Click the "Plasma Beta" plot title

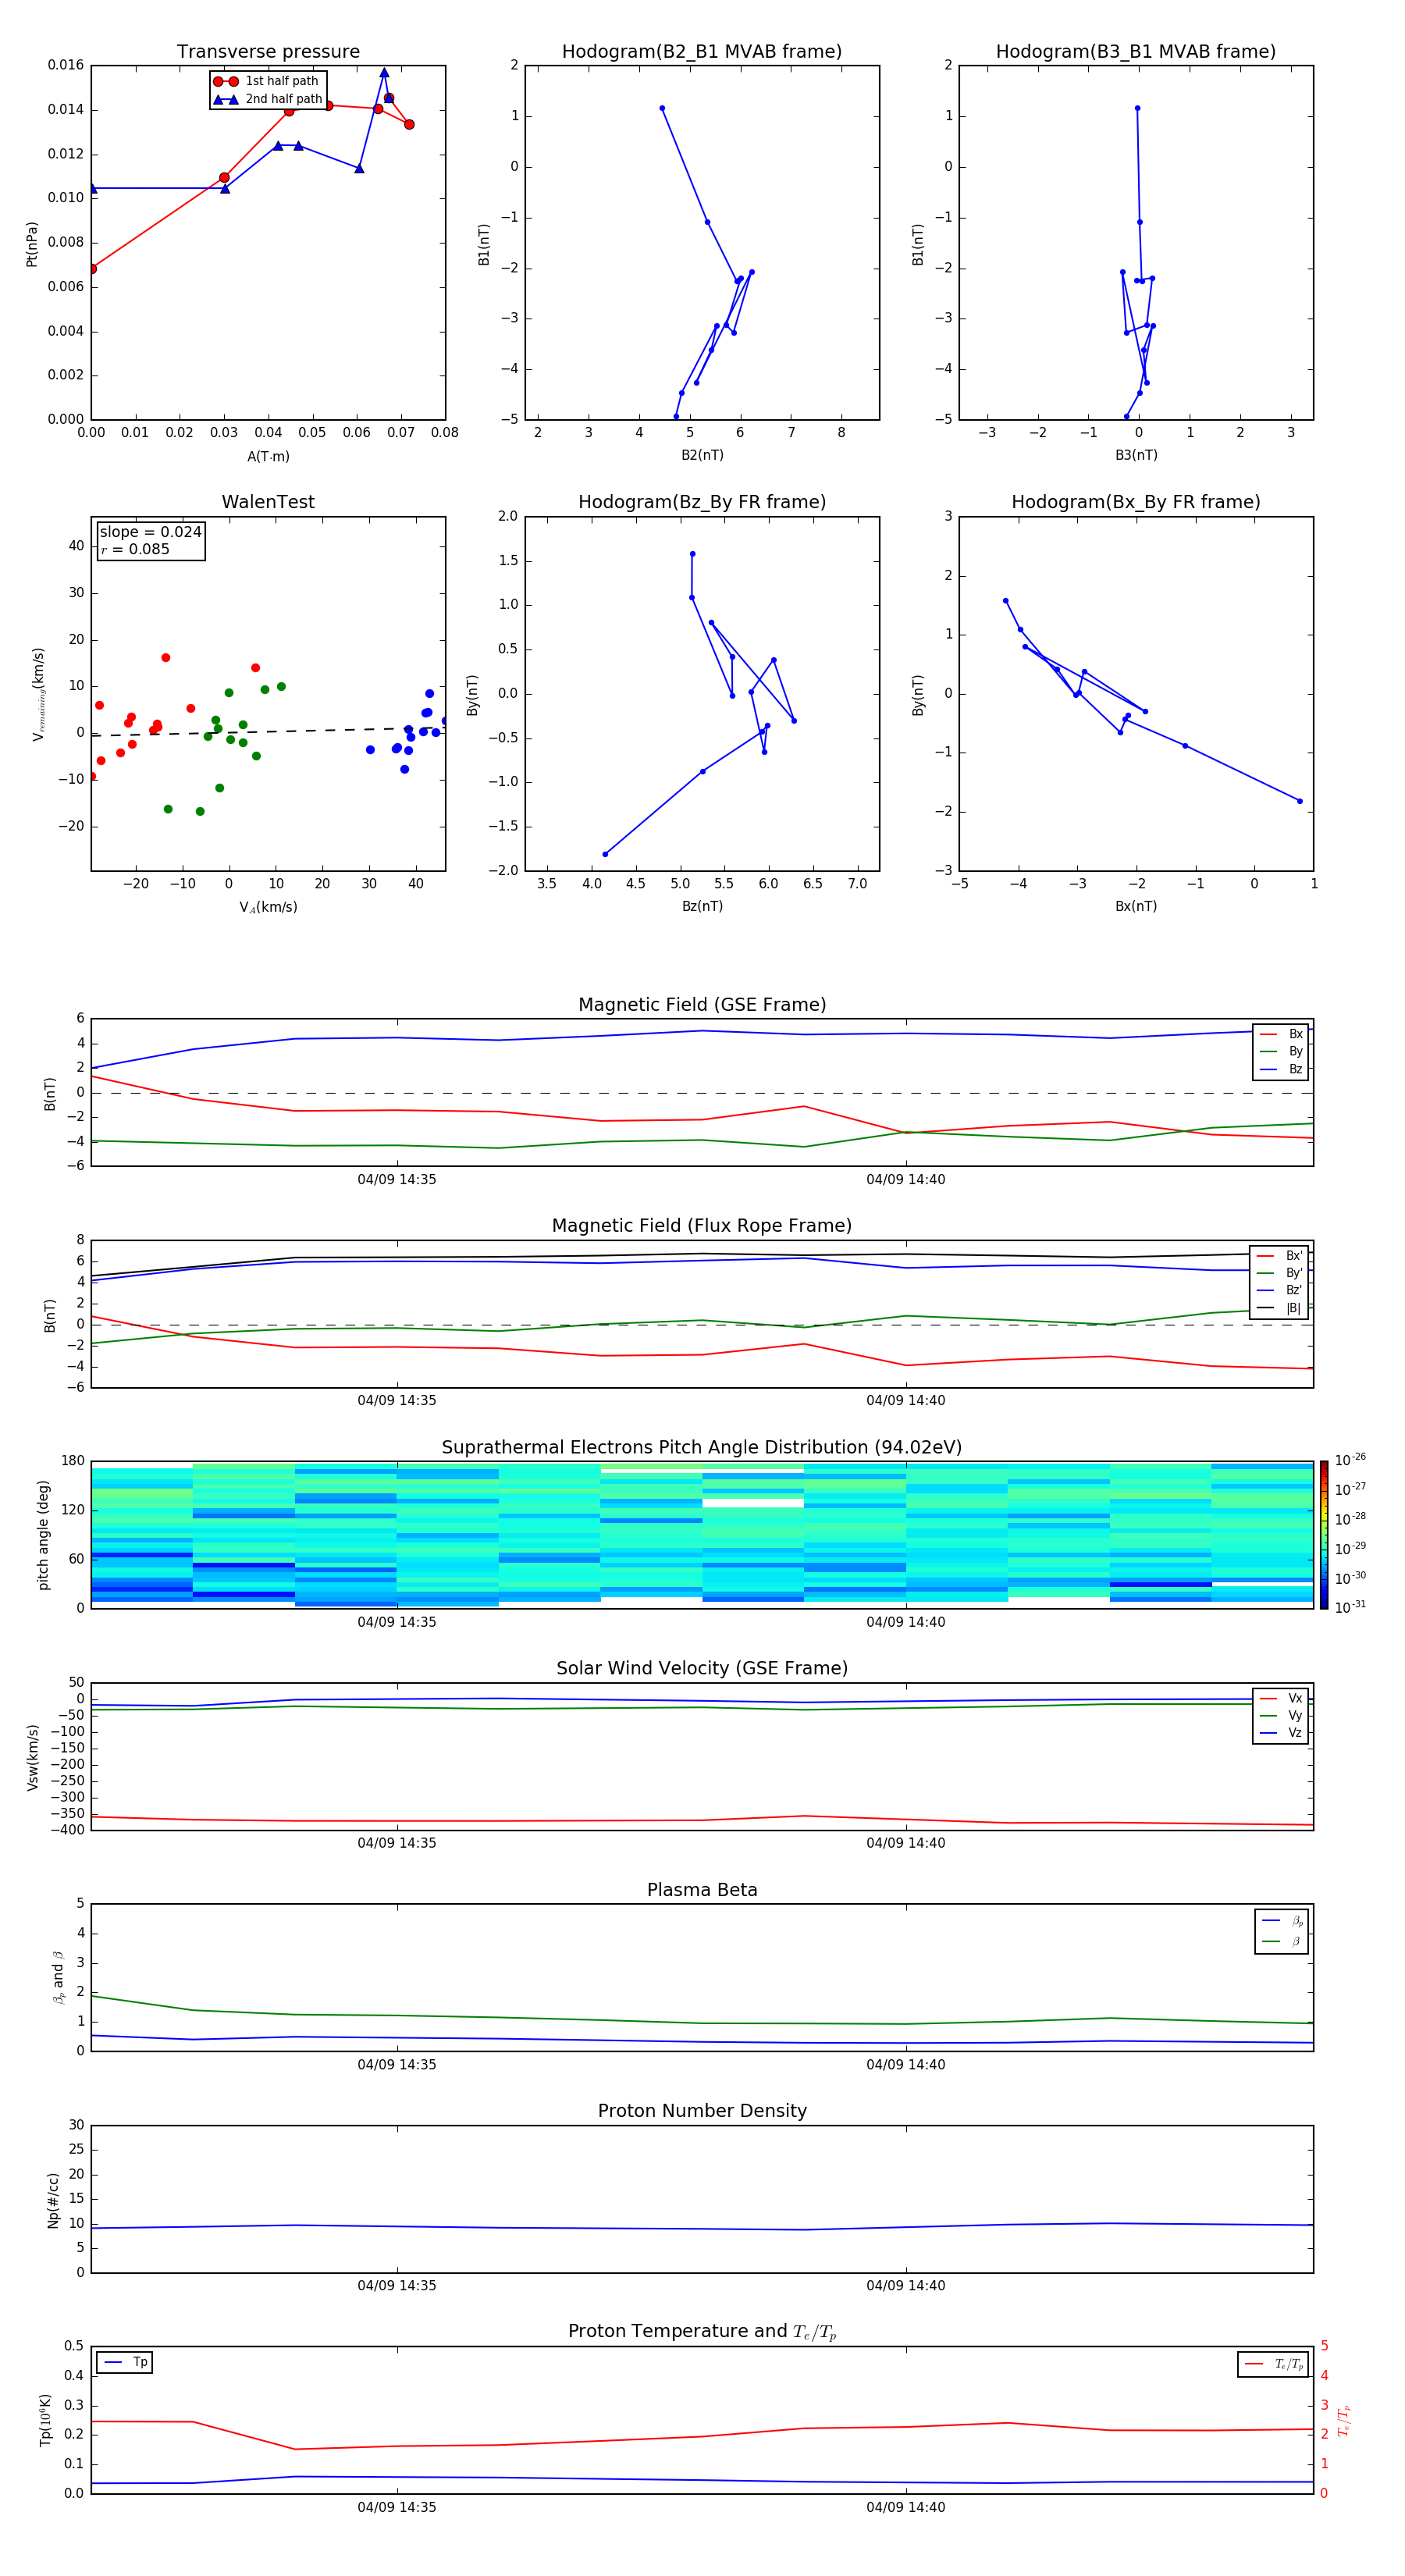[702, 1891]
